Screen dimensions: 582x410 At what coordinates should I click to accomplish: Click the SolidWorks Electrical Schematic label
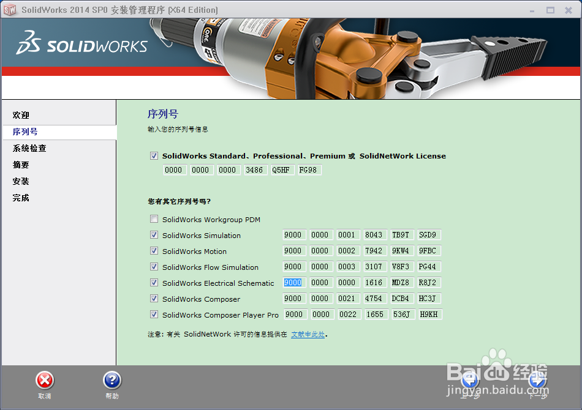218,283
